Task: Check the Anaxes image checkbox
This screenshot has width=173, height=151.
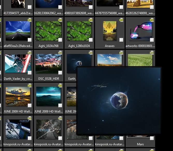Action: click(121, 40)
